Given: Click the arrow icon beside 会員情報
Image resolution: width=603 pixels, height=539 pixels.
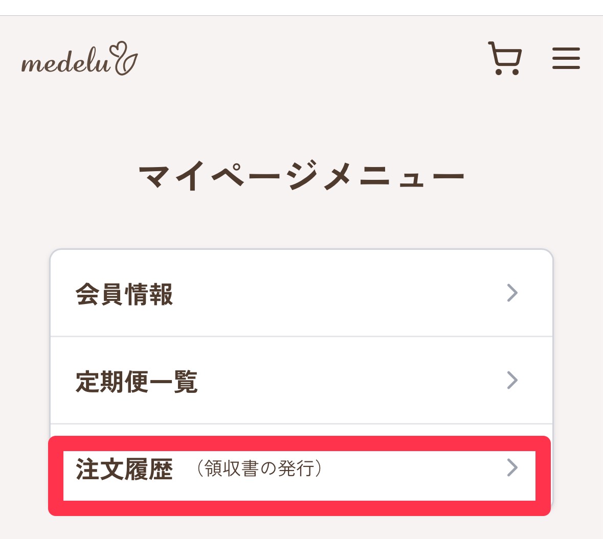Looking at the screenshot, I should click(512, 293).
